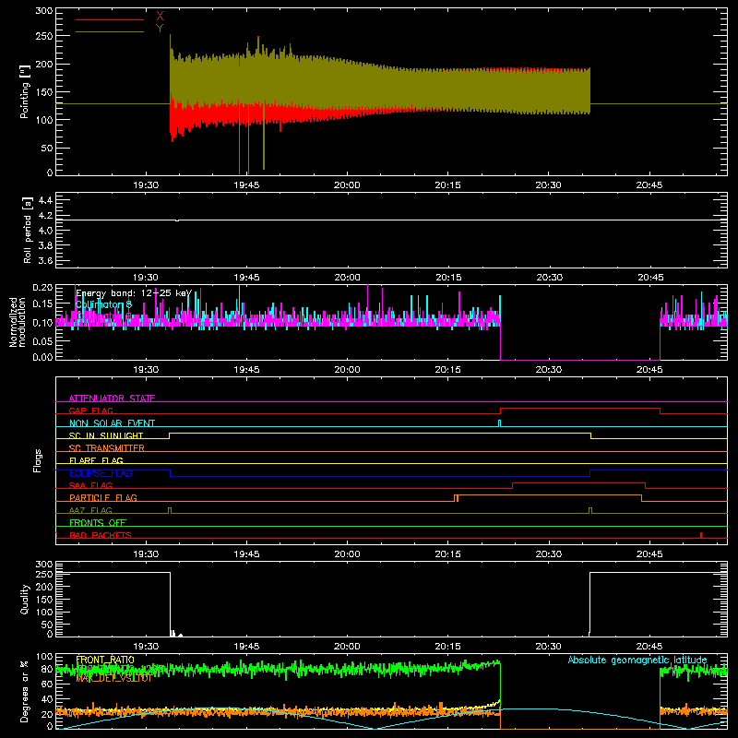Click the 40 tick on Degrees or % axis

coord(47,699)
